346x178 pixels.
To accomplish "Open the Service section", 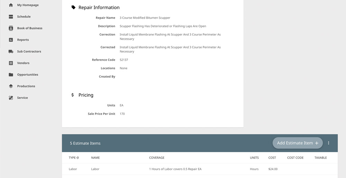I will pyautogui.click(x=22, y=98).
